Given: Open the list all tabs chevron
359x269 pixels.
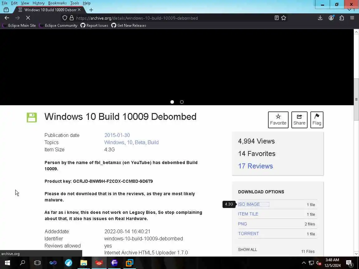Looking at the screenshot, I should point(349,10).
